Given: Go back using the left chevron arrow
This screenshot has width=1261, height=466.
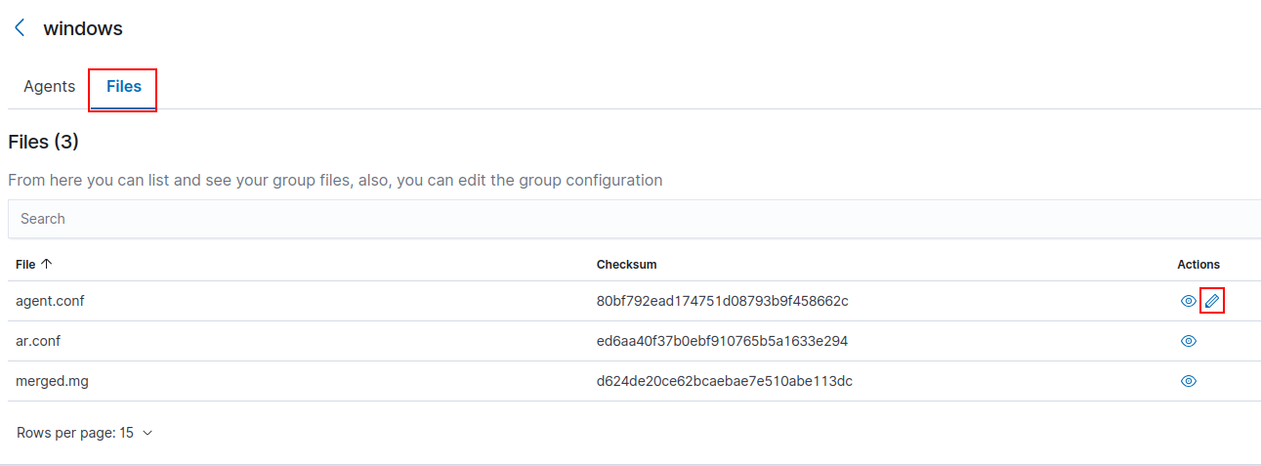Looking at the screenshot, I should click(20, 28).
